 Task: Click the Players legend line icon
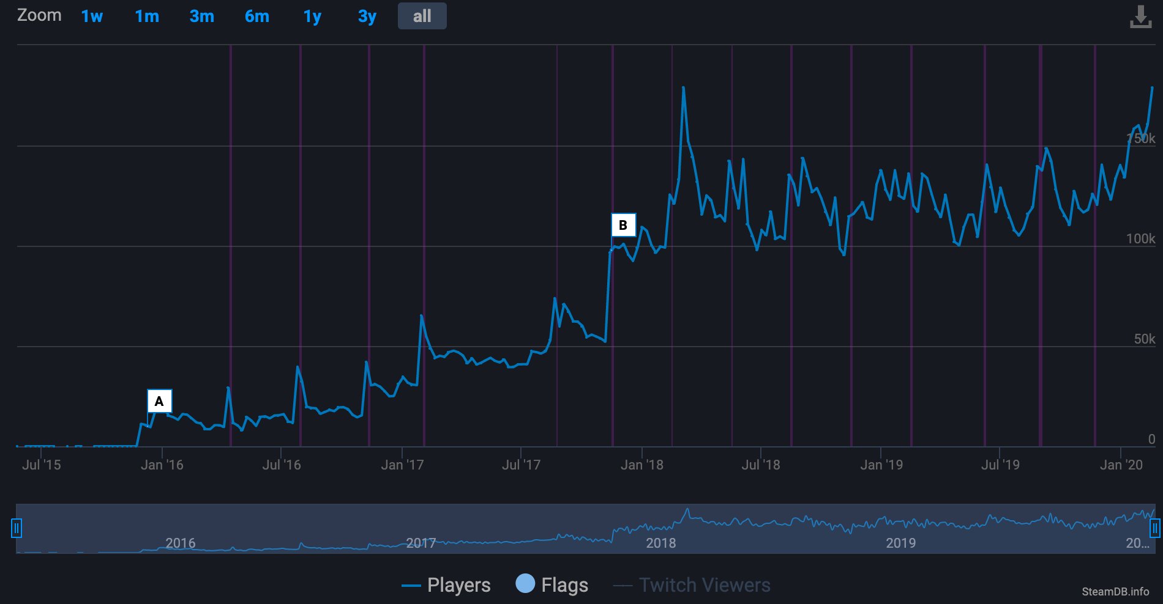(x=411, y=585)
